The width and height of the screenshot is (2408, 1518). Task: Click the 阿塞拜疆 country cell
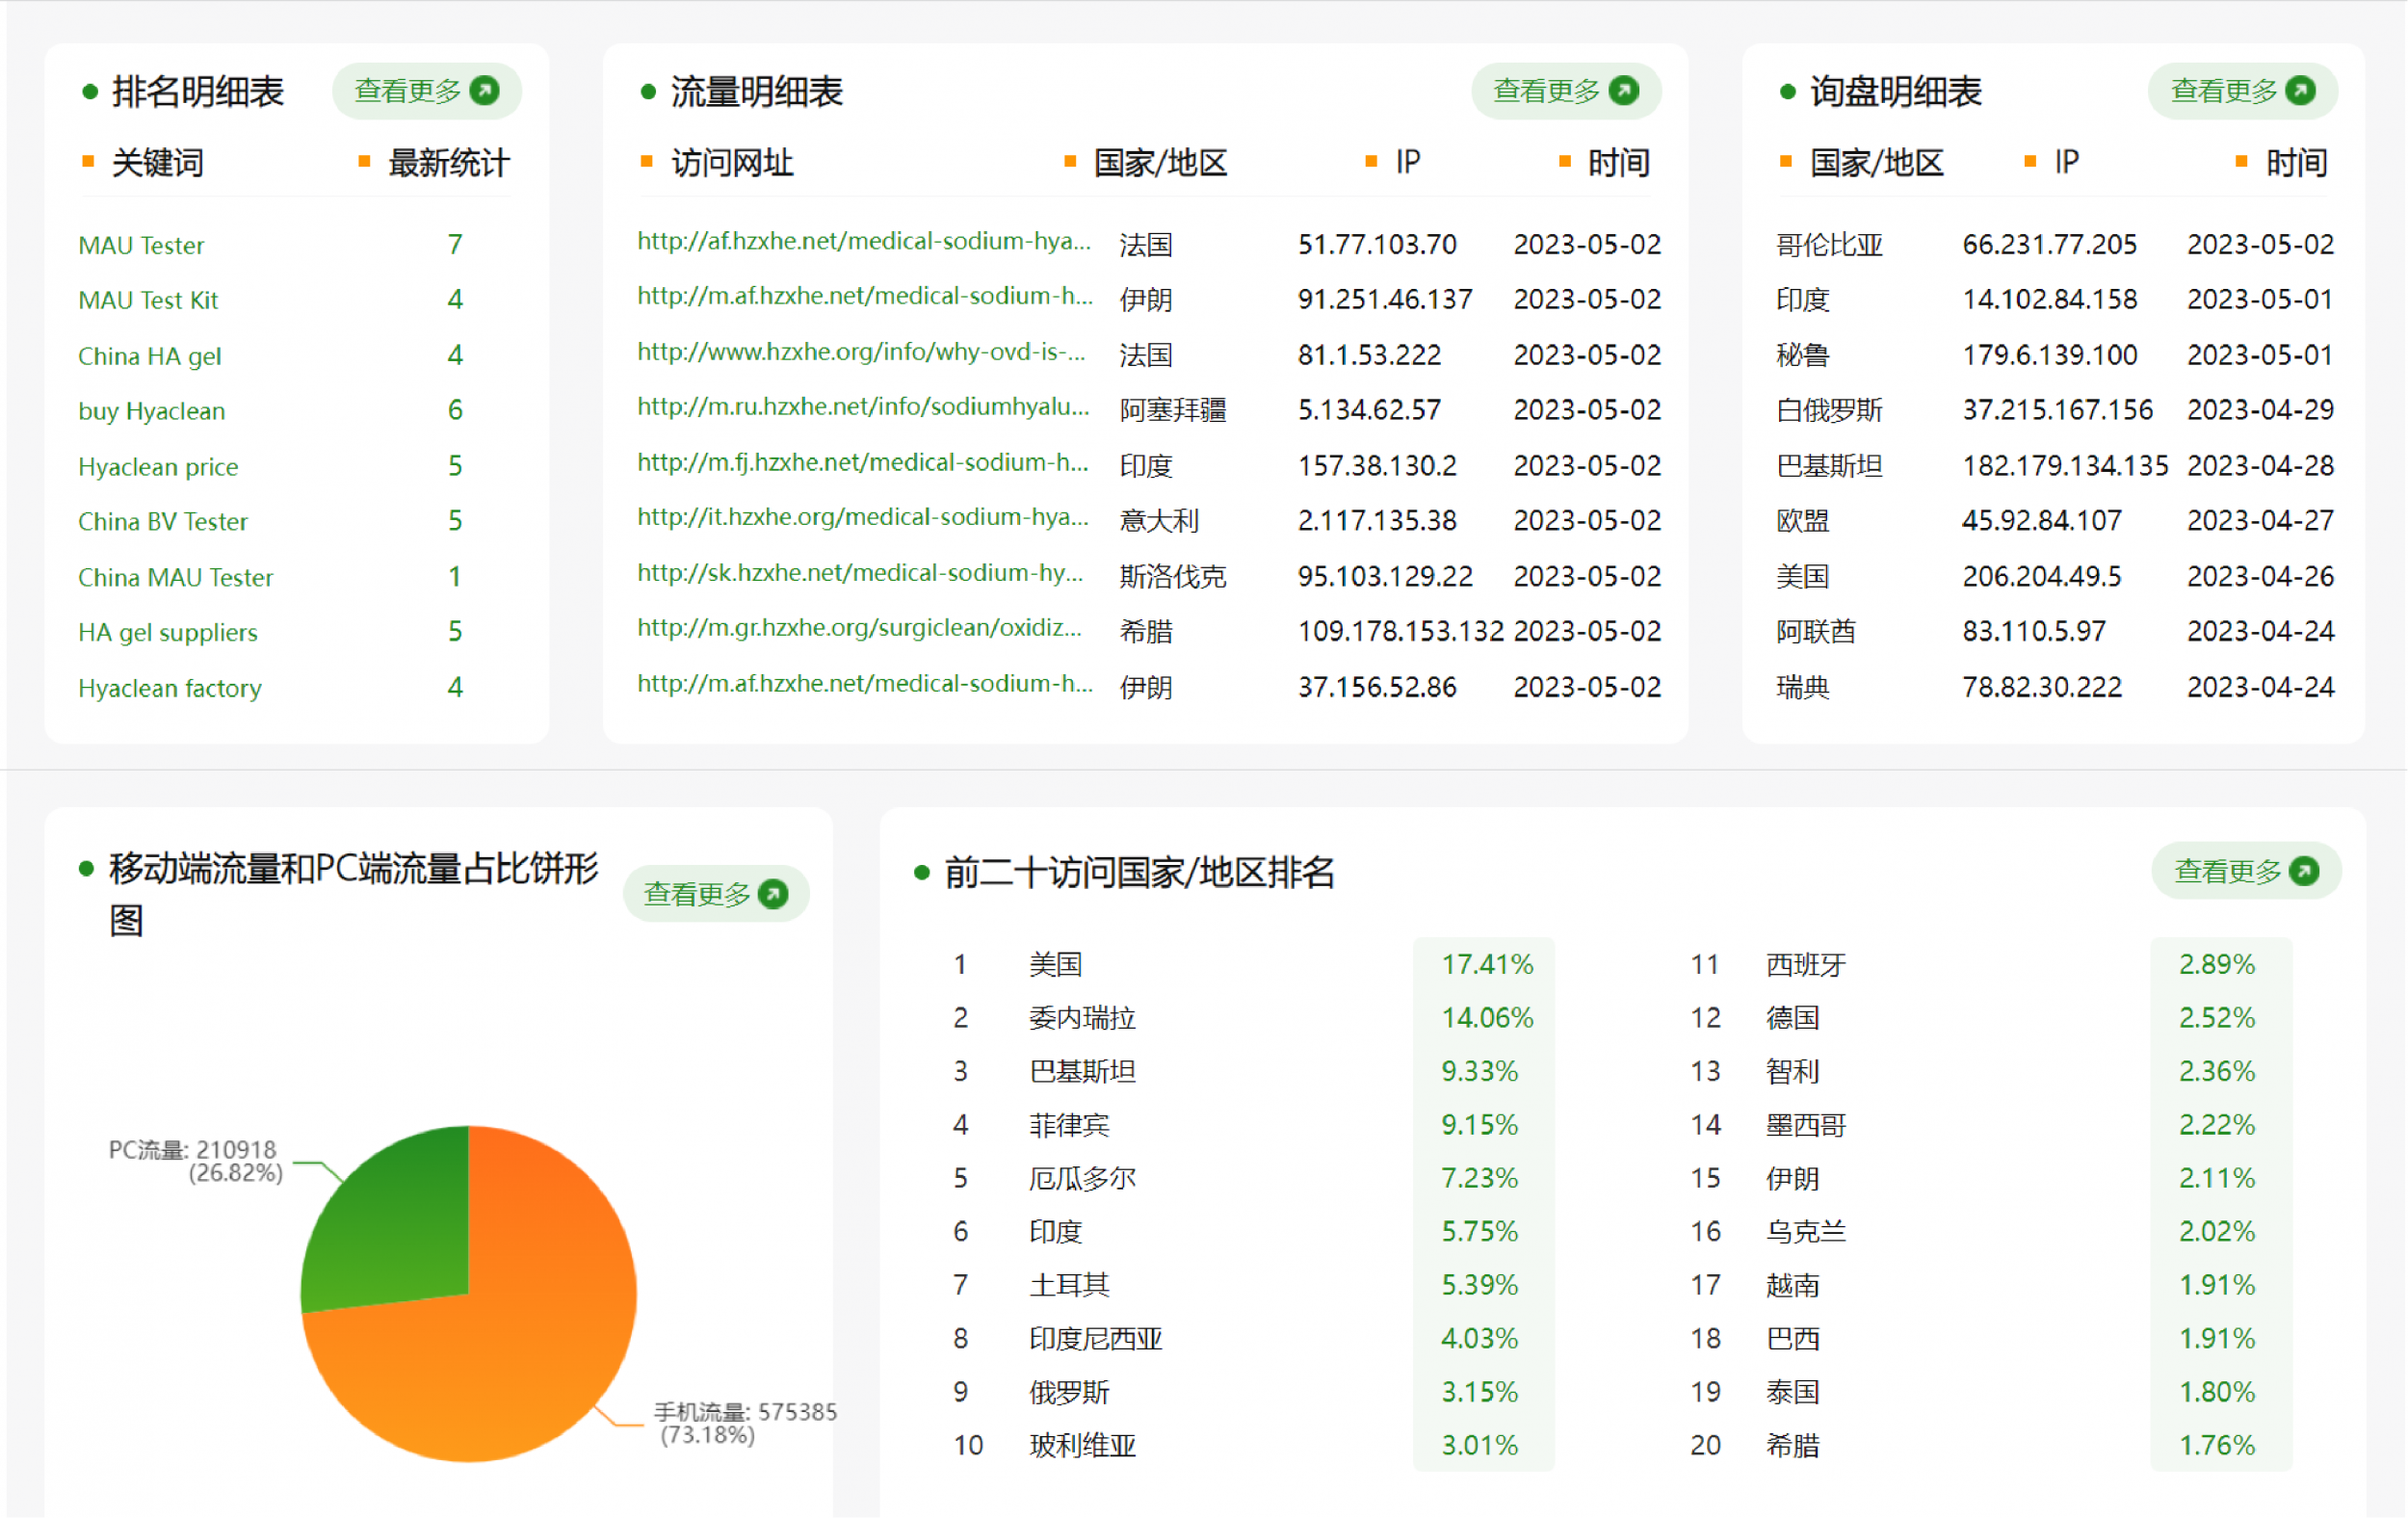coord(1173,411)
